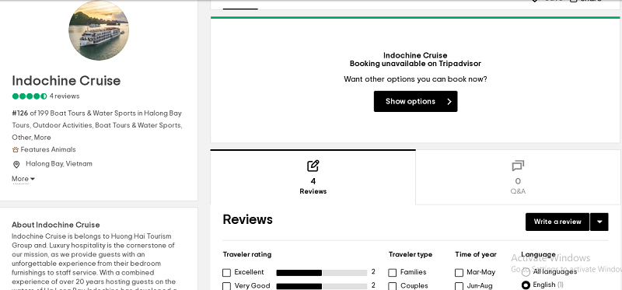This screenshot has width=622, height=290.
Task: Click the Booking unavailable on Tripadvisor message
Action: point(415,64)
